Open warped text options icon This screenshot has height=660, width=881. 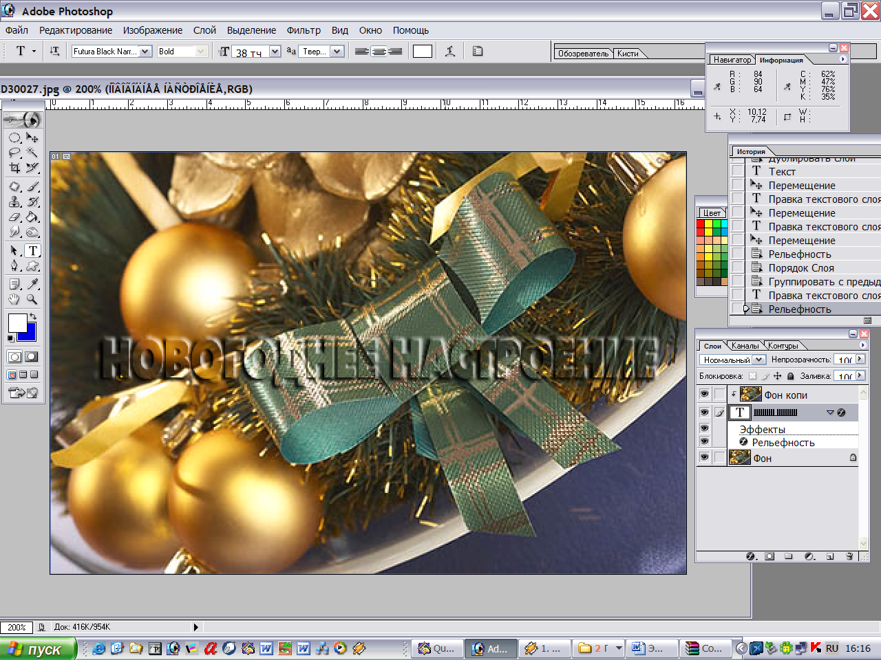tap(450, 51)
